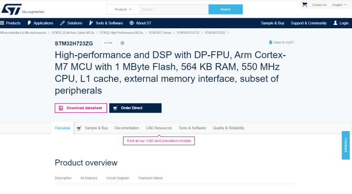Click the Save to myST bell icon
This screenshot has width=352, height=194.
point(270,42)
